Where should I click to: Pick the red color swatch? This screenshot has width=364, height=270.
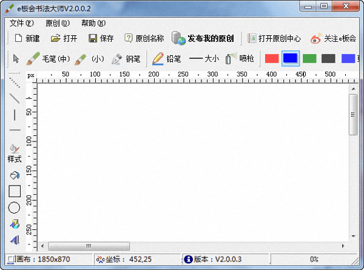272,58
